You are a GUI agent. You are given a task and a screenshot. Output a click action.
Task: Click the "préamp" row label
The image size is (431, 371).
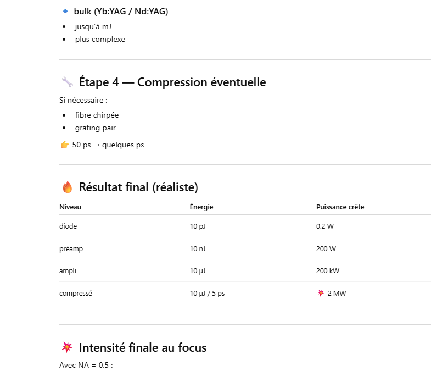point(71,248)
